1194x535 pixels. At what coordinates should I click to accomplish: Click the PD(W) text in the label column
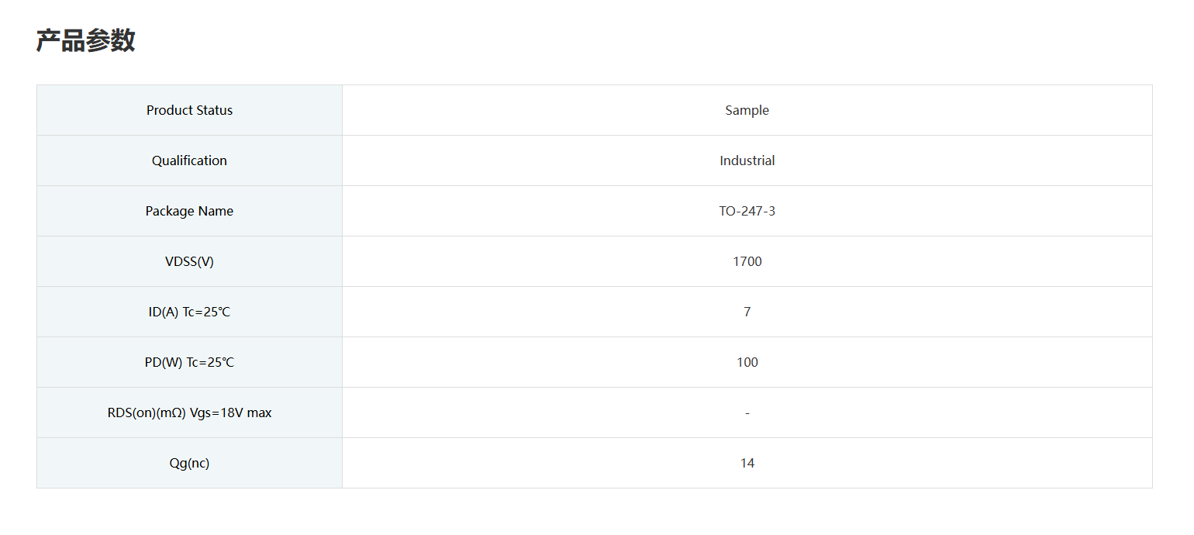coord(164,362)
